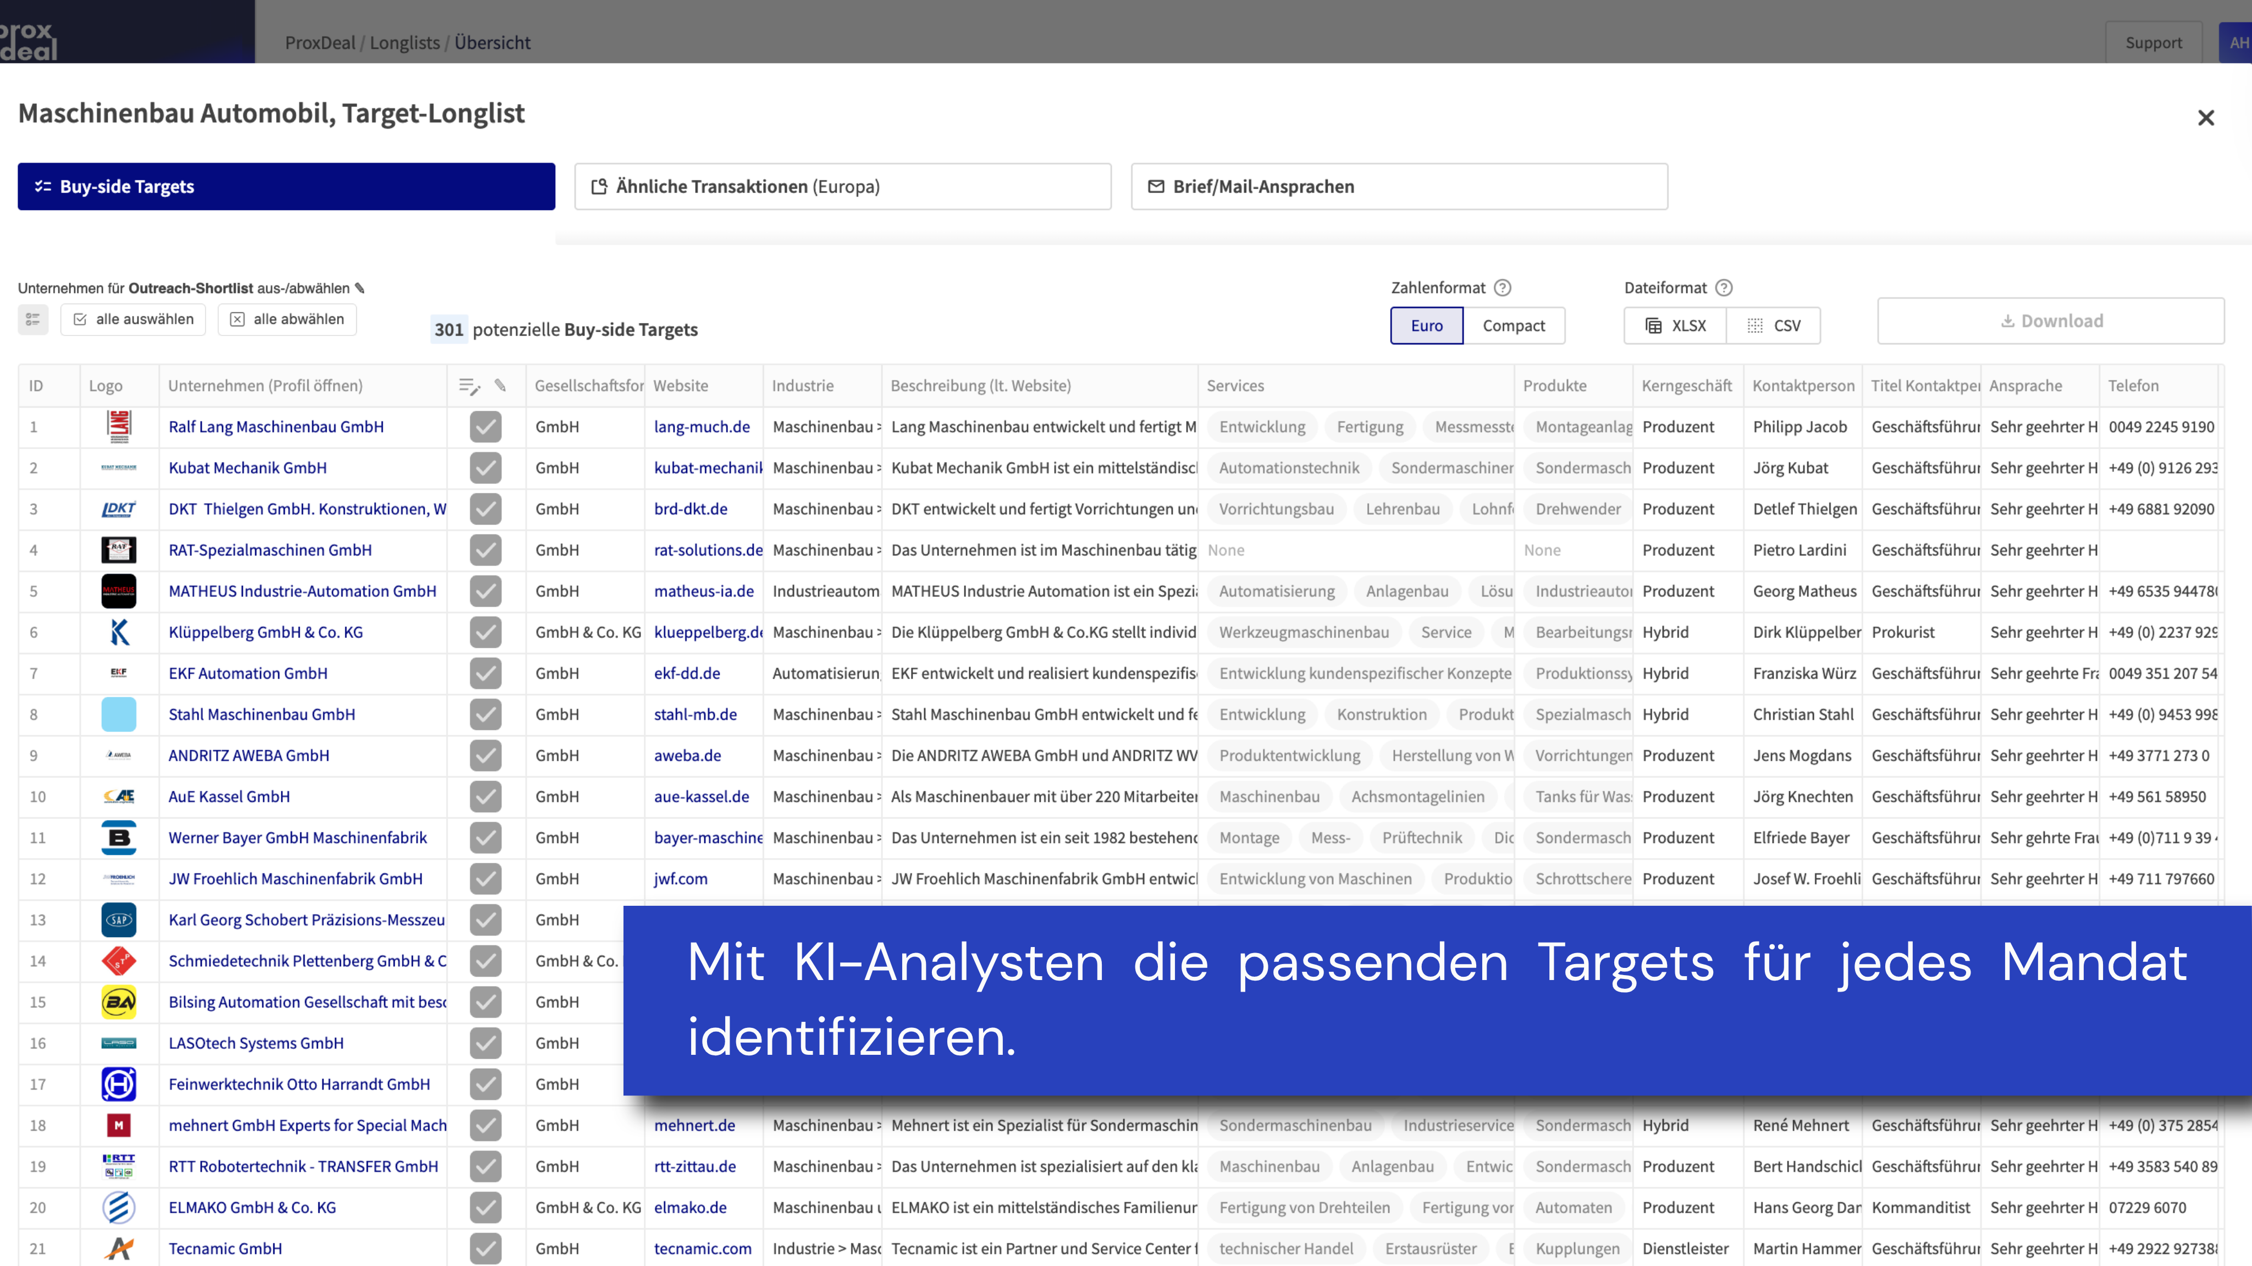Click the Feinwerktechnik Otto Harrandt logo
The image size is (2252, 1266).
click(119, 1084)
